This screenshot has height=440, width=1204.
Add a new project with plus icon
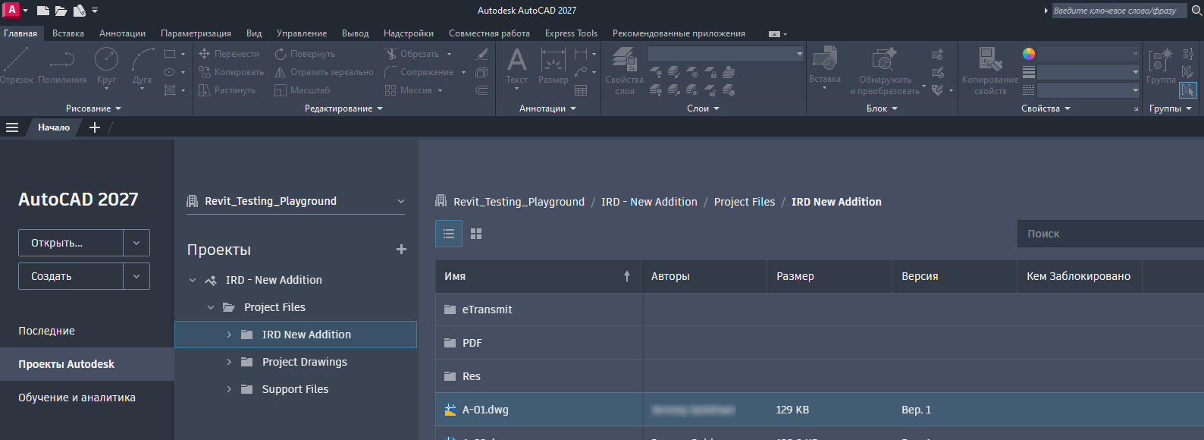click(x=402, y=250)
